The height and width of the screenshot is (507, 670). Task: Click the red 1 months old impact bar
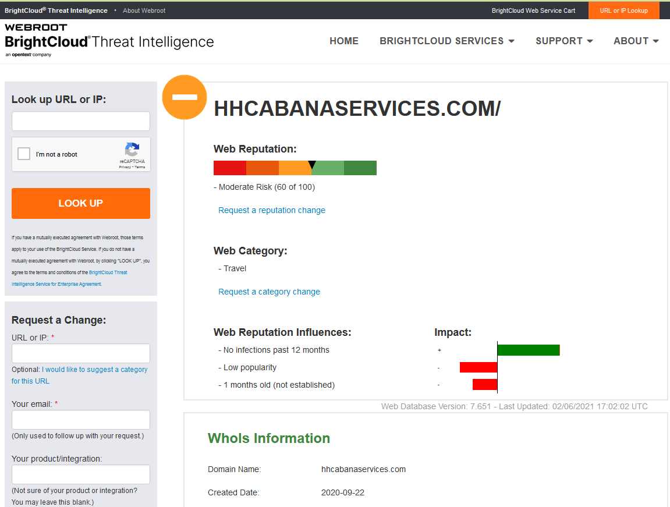click(485, 384)
